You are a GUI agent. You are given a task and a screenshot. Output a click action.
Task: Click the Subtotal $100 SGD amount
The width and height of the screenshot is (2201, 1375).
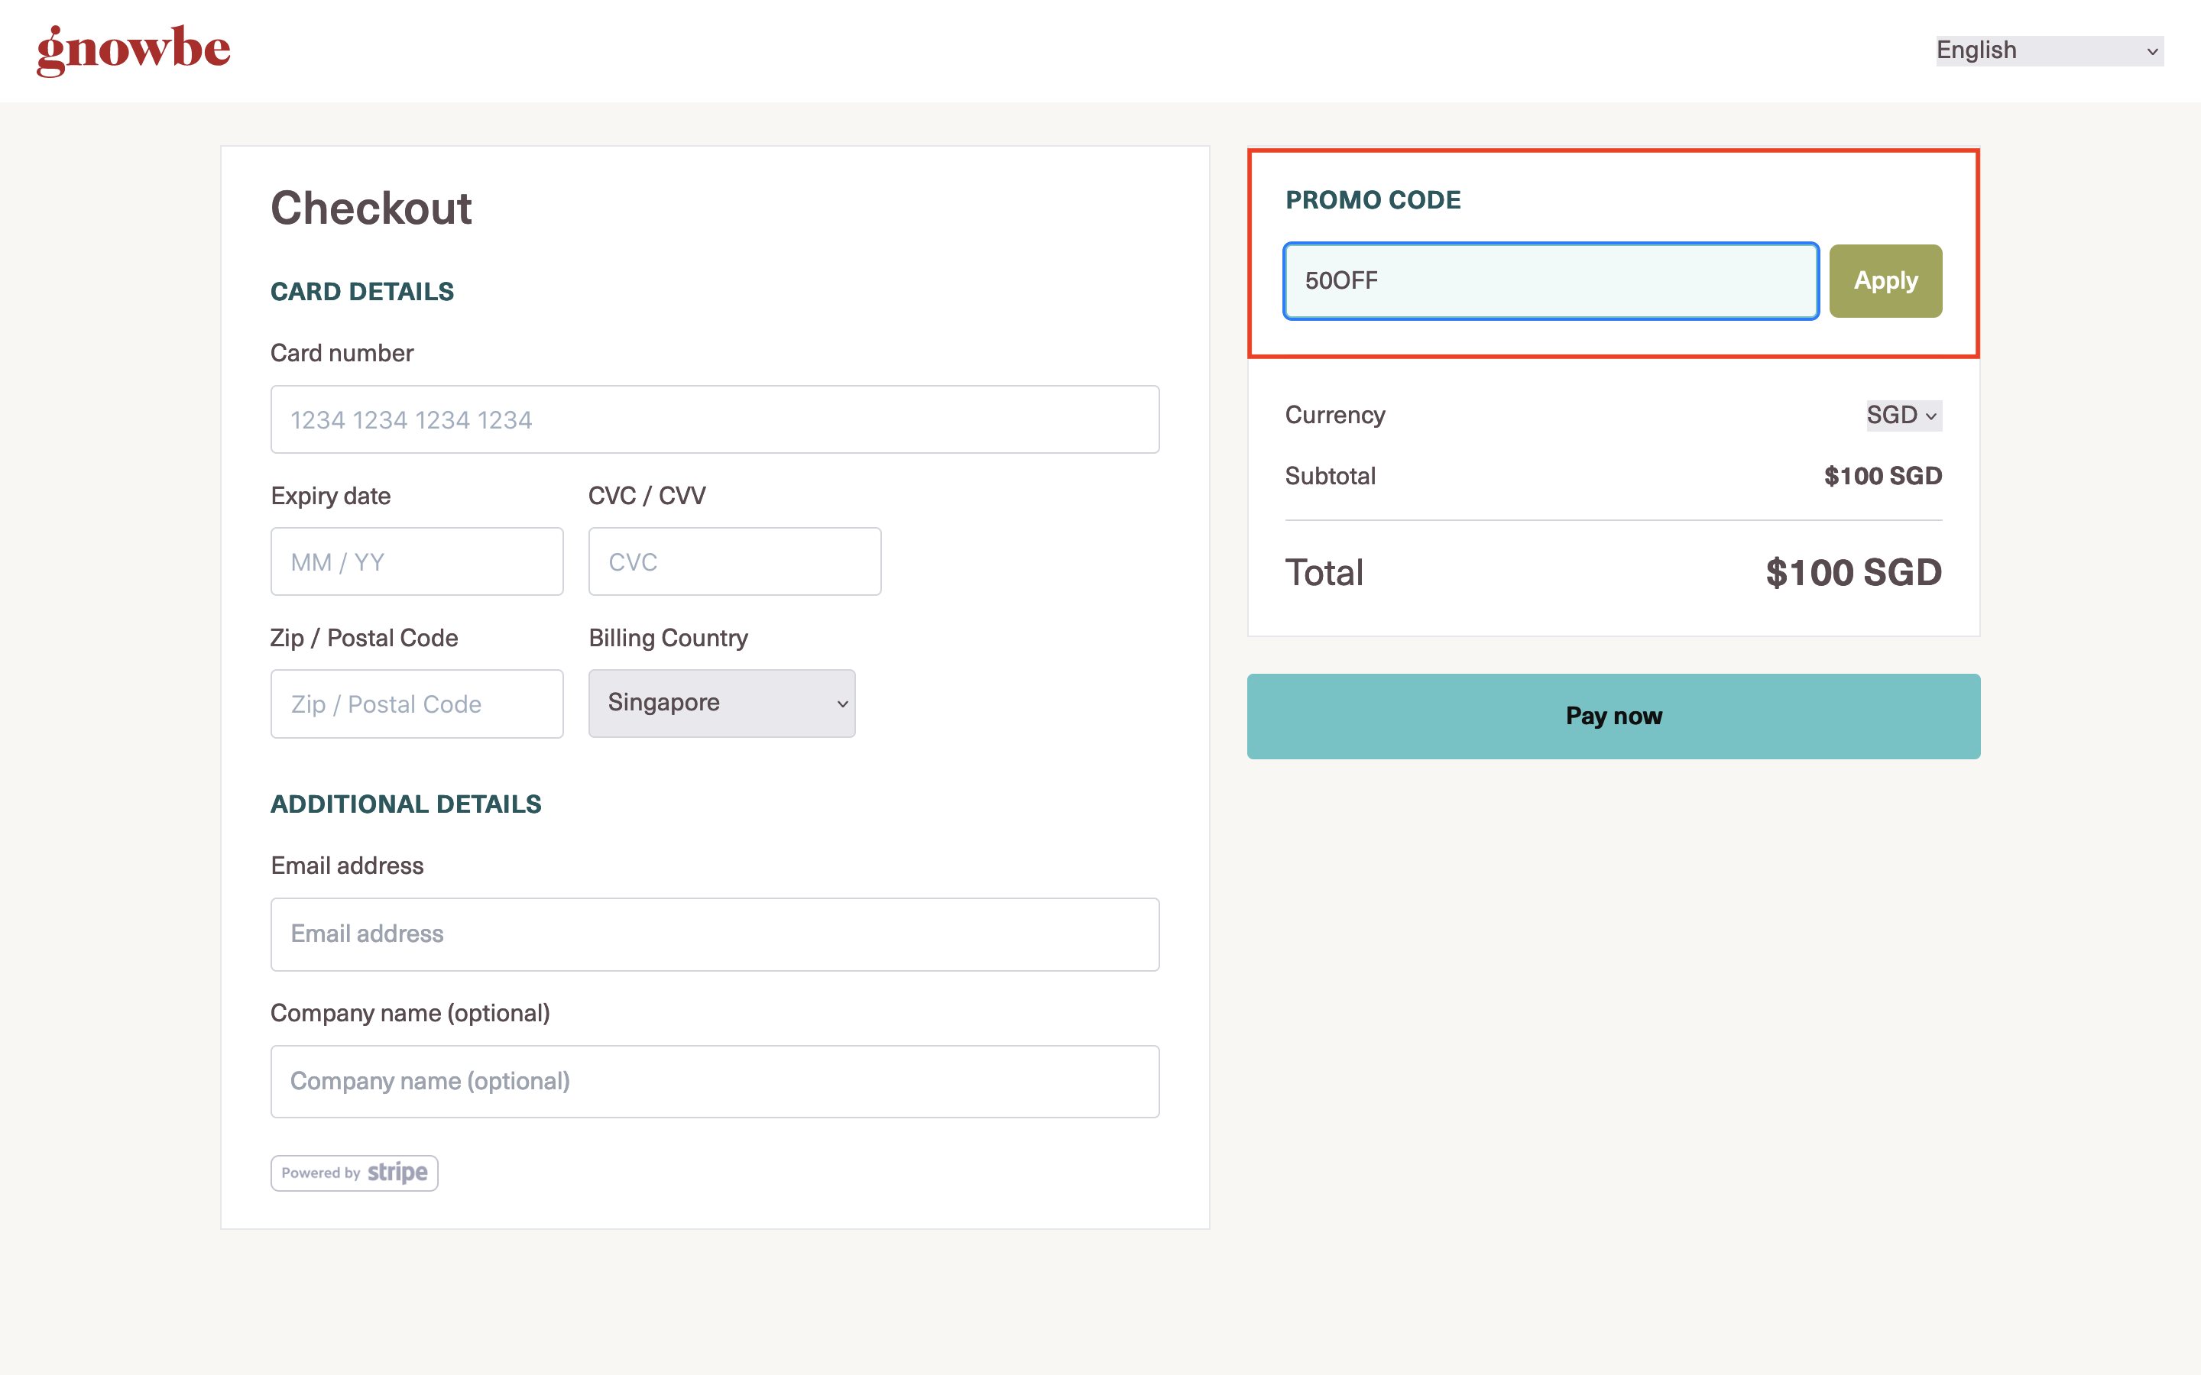click(x=1882, y=476)
